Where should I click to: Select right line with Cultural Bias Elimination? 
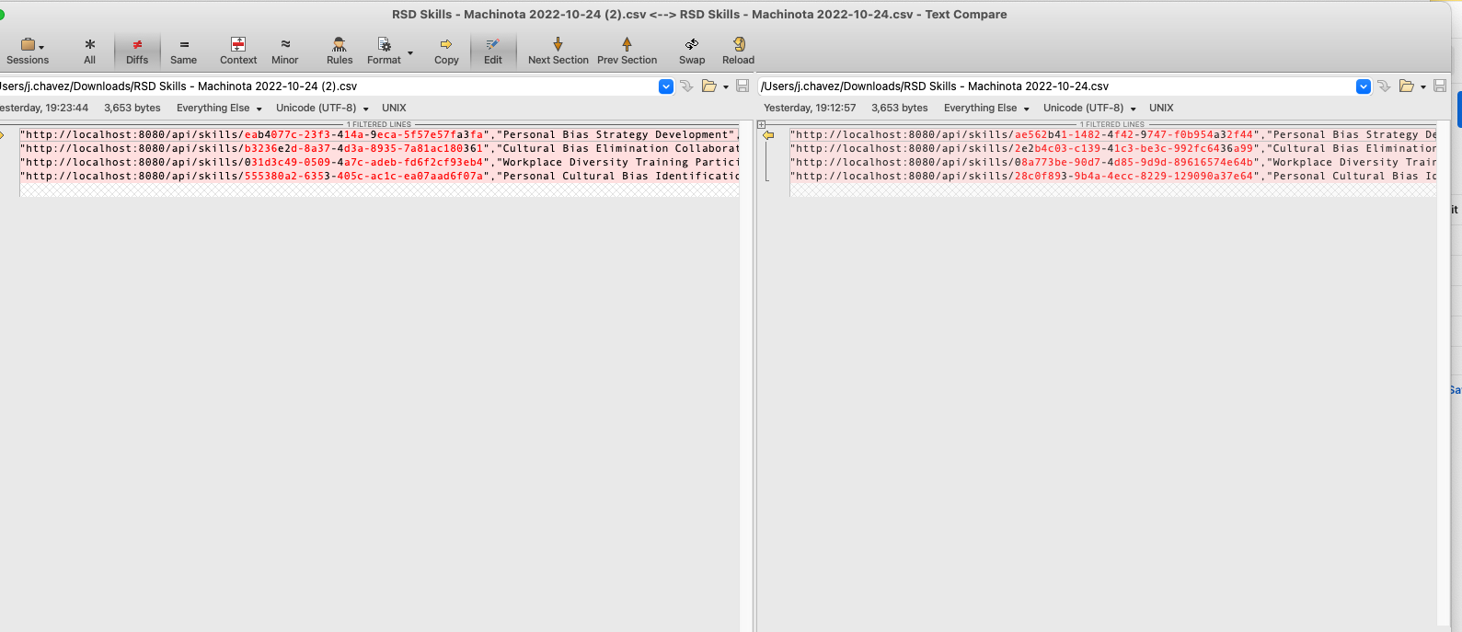click(x=1113, y=148)
